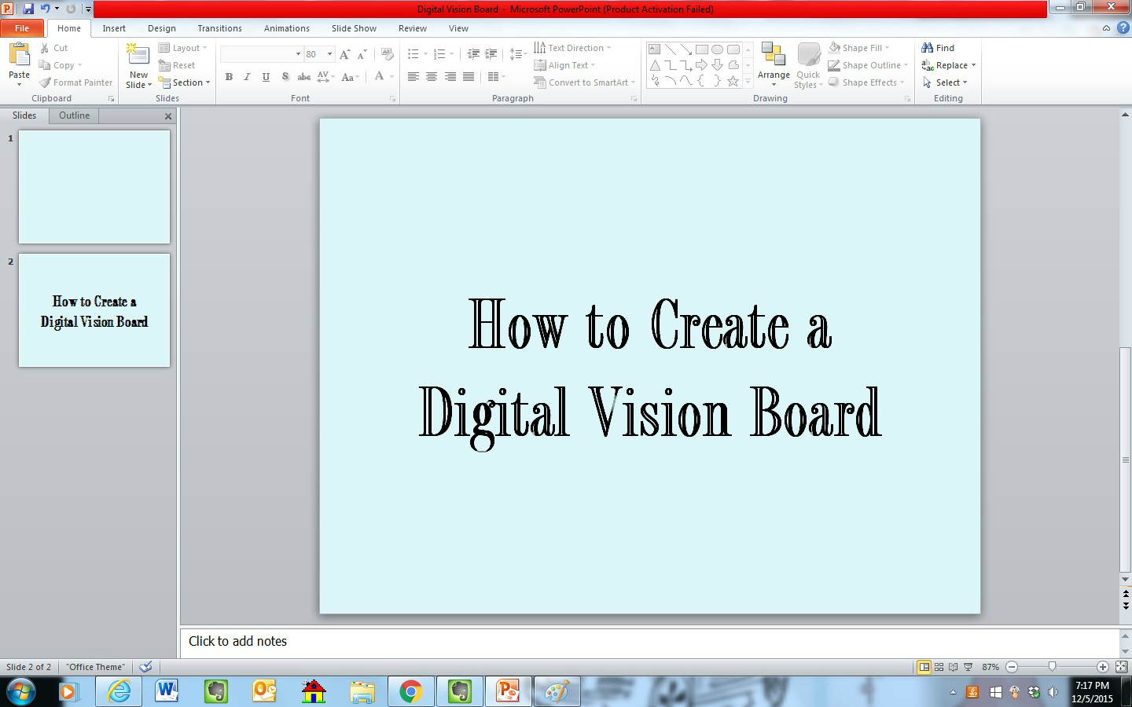Insert a New Slide
Image resolution: width=1132 pixels, height=707 pixels.
pyautogui.click(x=138, y=57)
